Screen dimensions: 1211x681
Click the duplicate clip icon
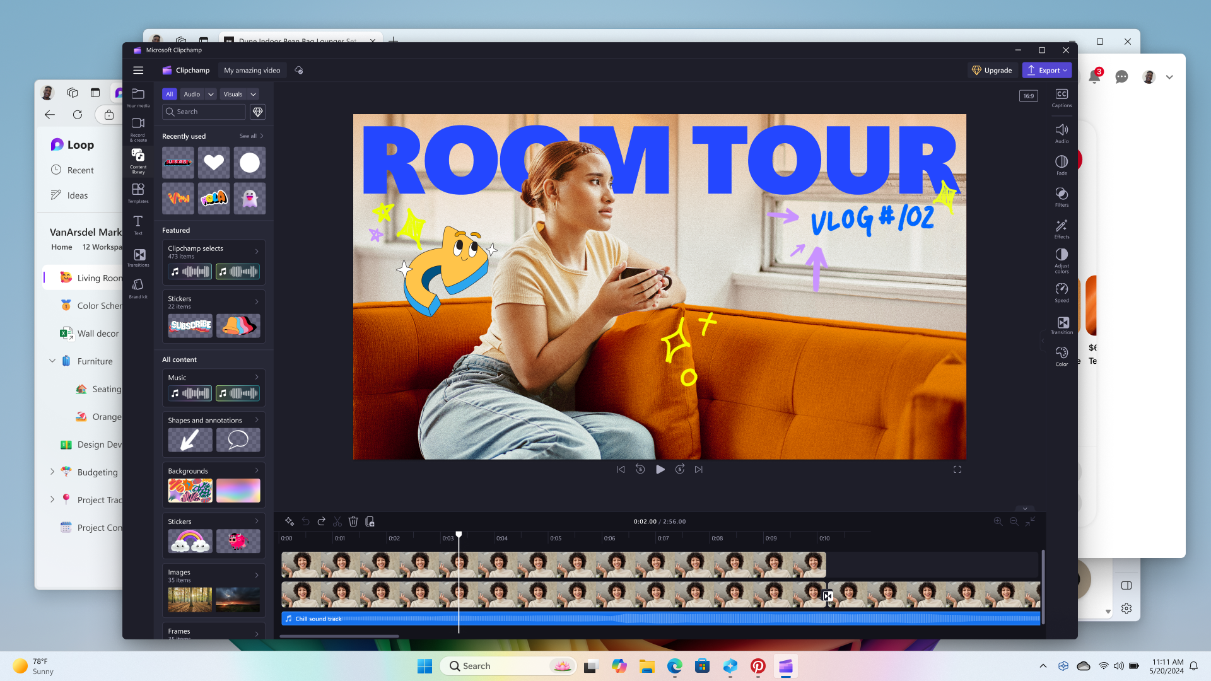[370, 521]
